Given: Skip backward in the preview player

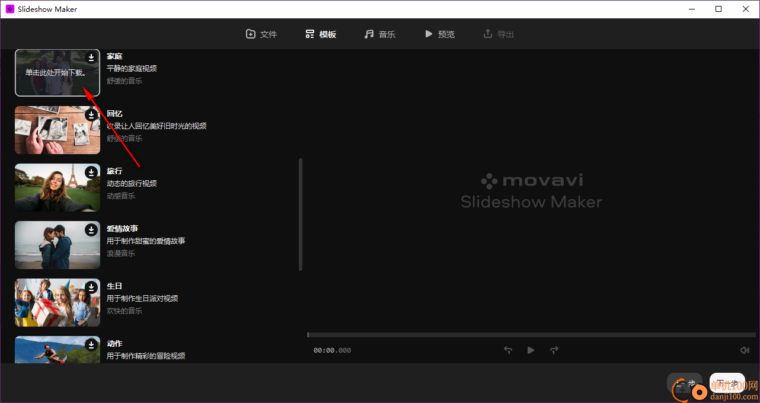Looking at the screenshot, I should click(x=508, y=350).
